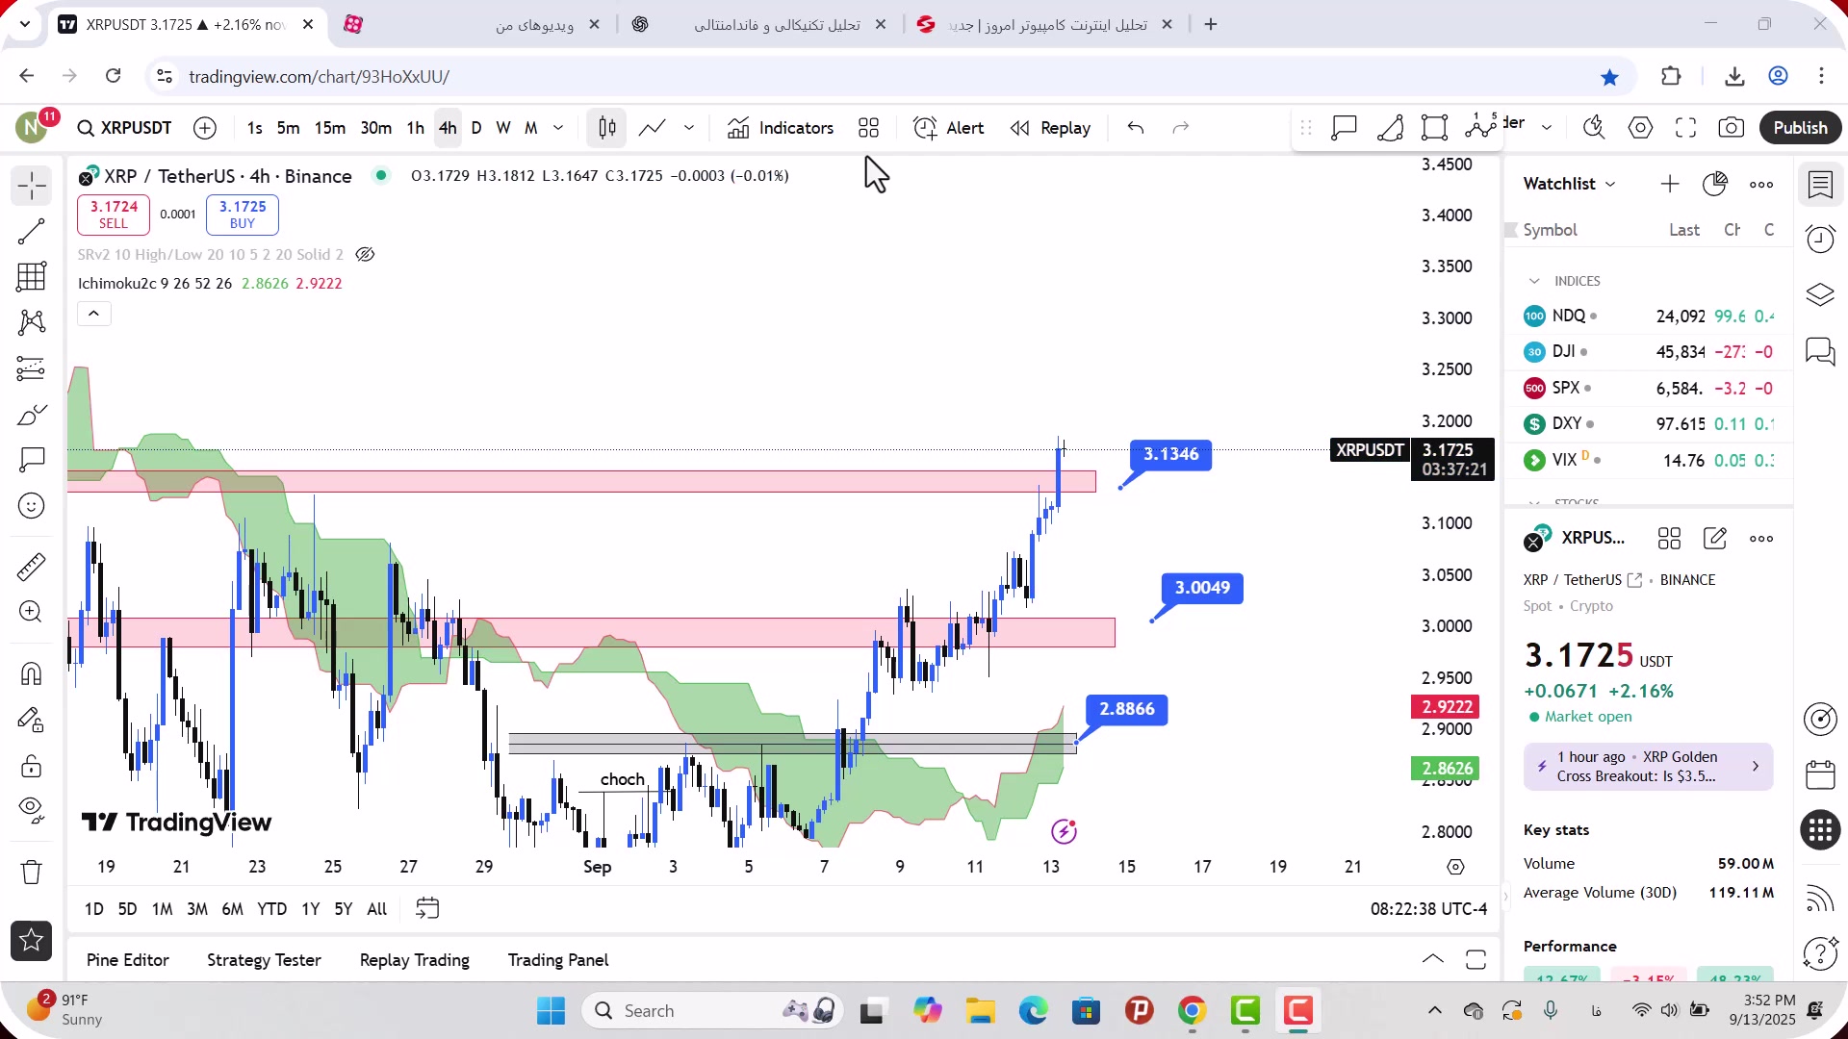Click the 3.1724 SELL button

pyautogui.click(x=114, y=215)
